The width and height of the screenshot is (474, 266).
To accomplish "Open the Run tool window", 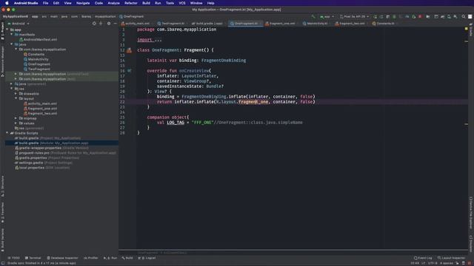I will coord(110,258).
